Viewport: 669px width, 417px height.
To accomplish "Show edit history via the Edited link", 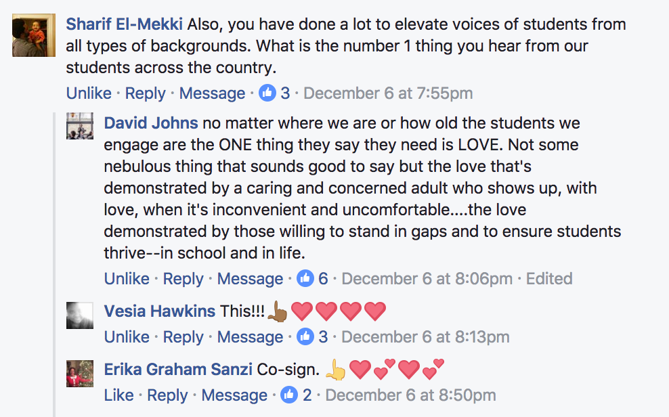I will tap(549, 279).
